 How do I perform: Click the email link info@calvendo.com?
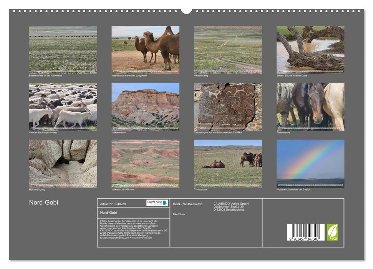tap(117, 238)
